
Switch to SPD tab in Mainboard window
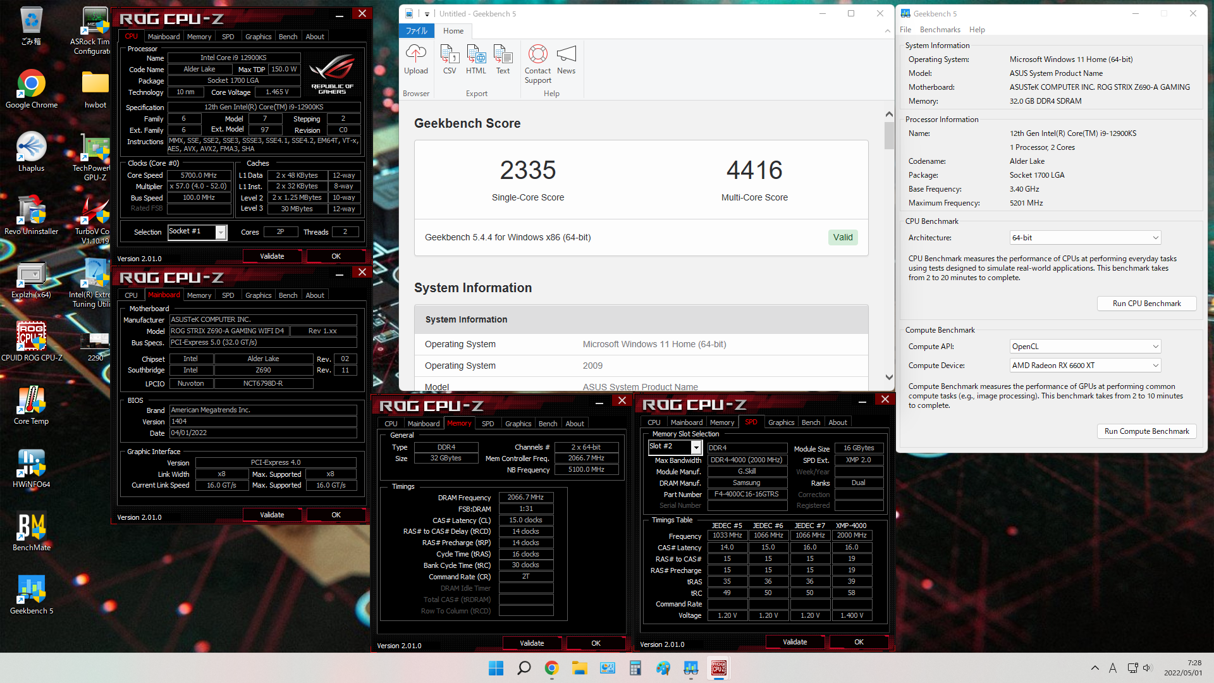(x=228, y=295)
